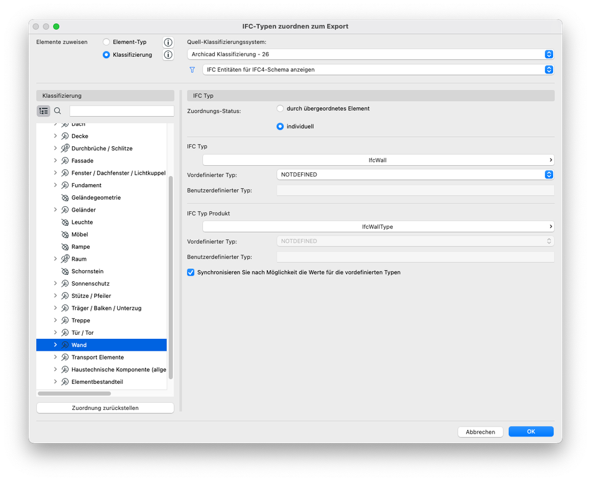Viewport: 591px width, 481px height.
Task: Click the Elementbestandteil classification icon
Action: (x=65, y=381)
